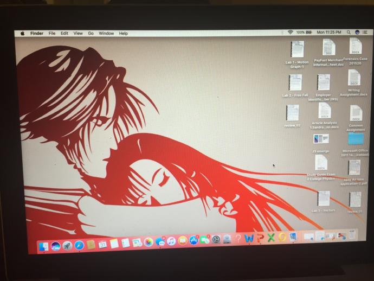Select Study Guide Exam 2 College Physics
374x281 pixels.
321,168
